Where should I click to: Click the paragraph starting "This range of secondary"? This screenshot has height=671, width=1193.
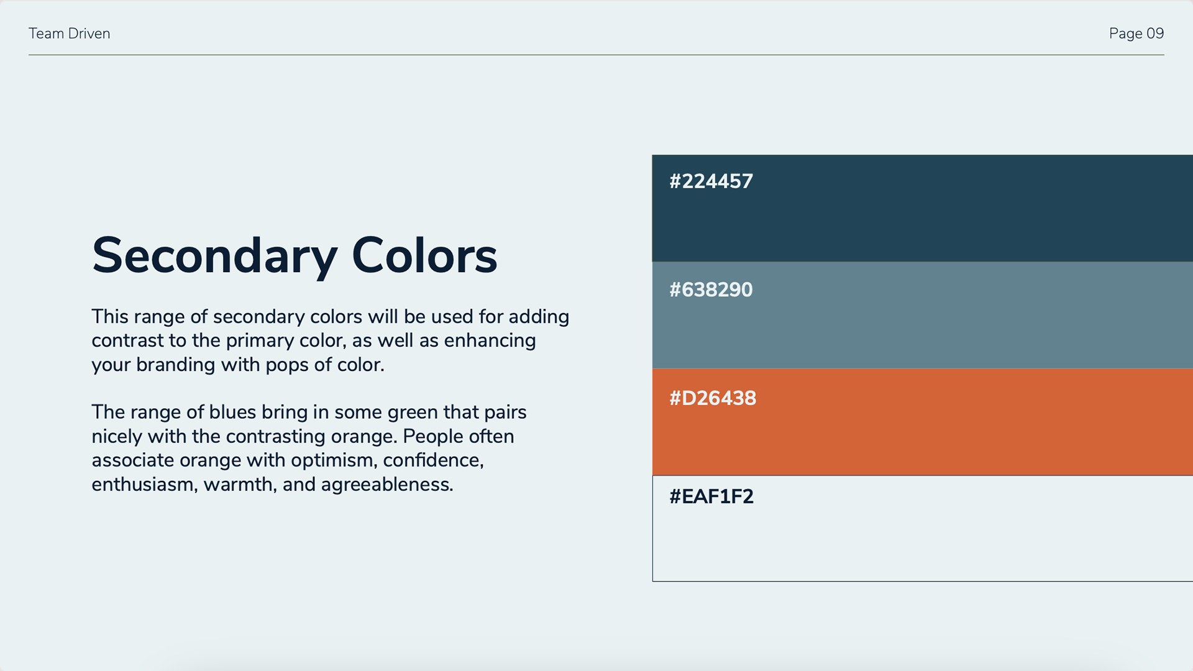click(331, 340)
